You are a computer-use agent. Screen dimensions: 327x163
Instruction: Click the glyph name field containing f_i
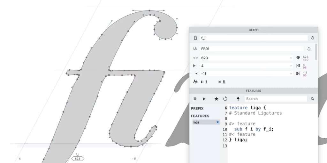[x=253, y=38]
